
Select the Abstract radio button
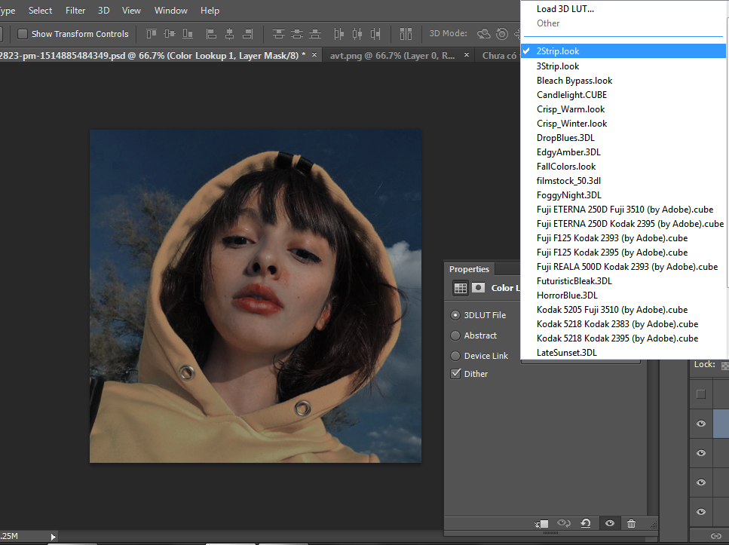pyautogui.click(x=455, y=335)
